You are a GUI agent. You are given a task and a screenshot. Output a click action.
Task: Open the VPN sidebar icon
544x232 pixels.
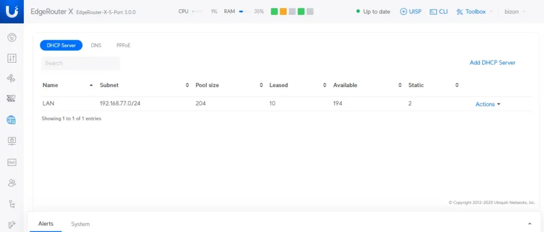pos(12,141)
